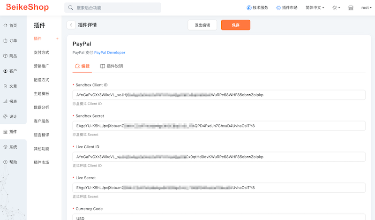This screenshot has height=220, width=375.
Task: Open 系统 in sidebar
Action: [10, 147]
